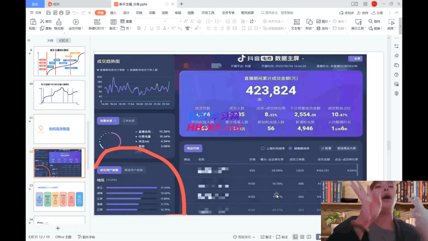Image resolution: width=428 pixels, height=241 pixels.
Task: Undo the last action
Action: (74, 13)
